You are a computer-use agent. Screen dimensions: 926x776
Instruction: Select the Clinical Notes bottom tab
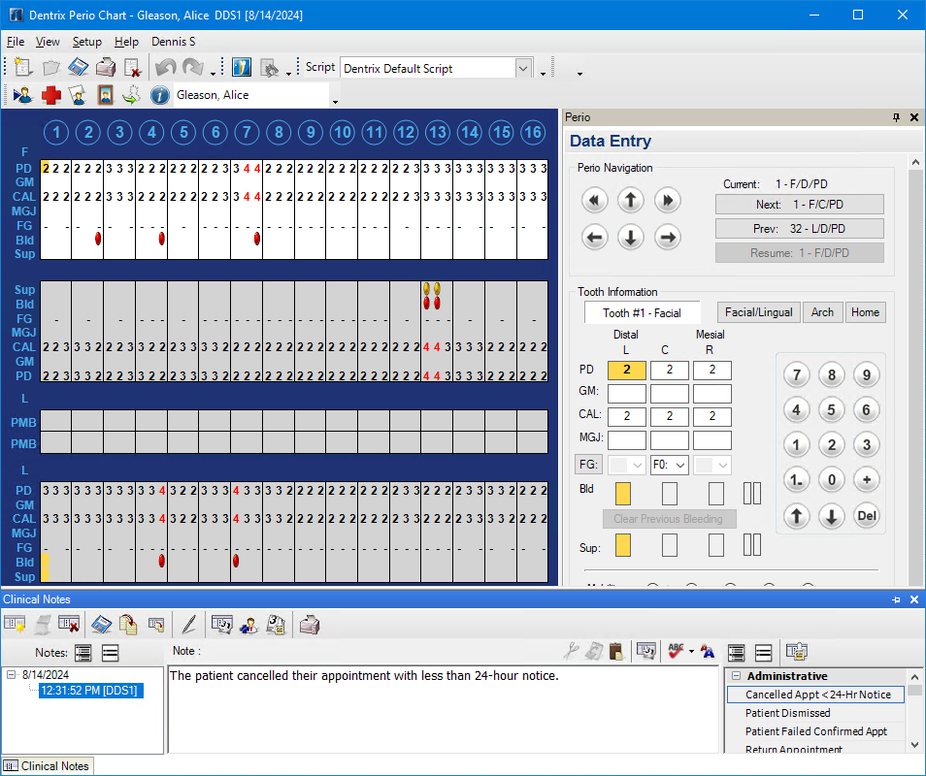click(x=47, y=766)
